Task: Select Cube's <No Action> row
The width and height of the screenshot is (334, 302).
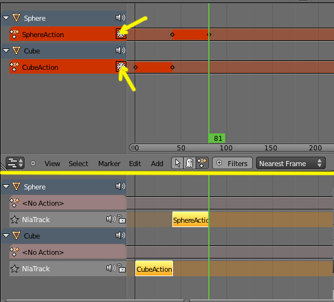Action: [68, 252]
